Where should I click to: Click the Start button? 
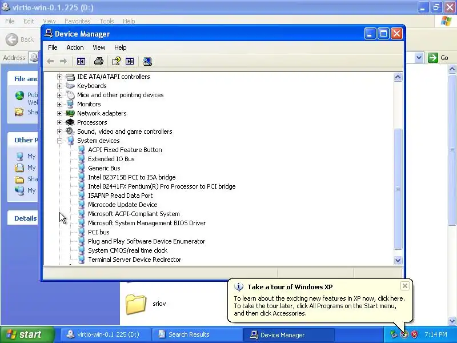point(27,334)
